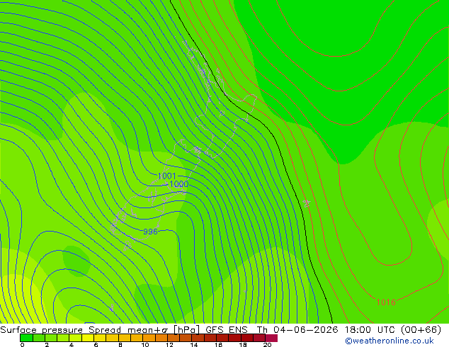Viewport: 449px width, 347px height.
Task: Select the dark red legend swatch right of 18
Action: [x=247, y=338]
